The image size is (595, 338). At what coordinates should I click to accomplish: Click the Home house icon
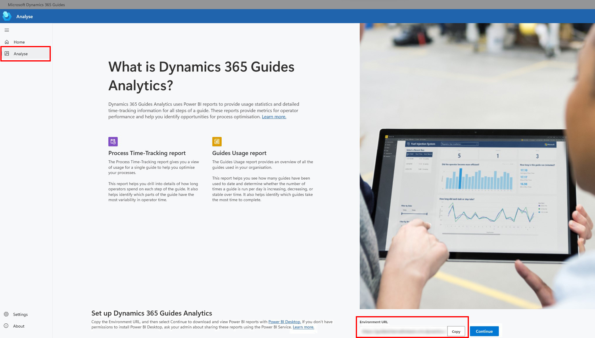pos(7,42)
